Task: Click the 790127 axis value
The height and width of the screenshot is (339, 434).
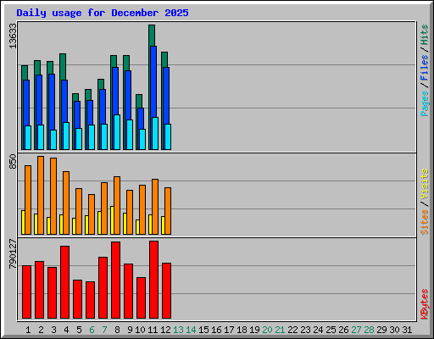Action: [x=13, y=254]
